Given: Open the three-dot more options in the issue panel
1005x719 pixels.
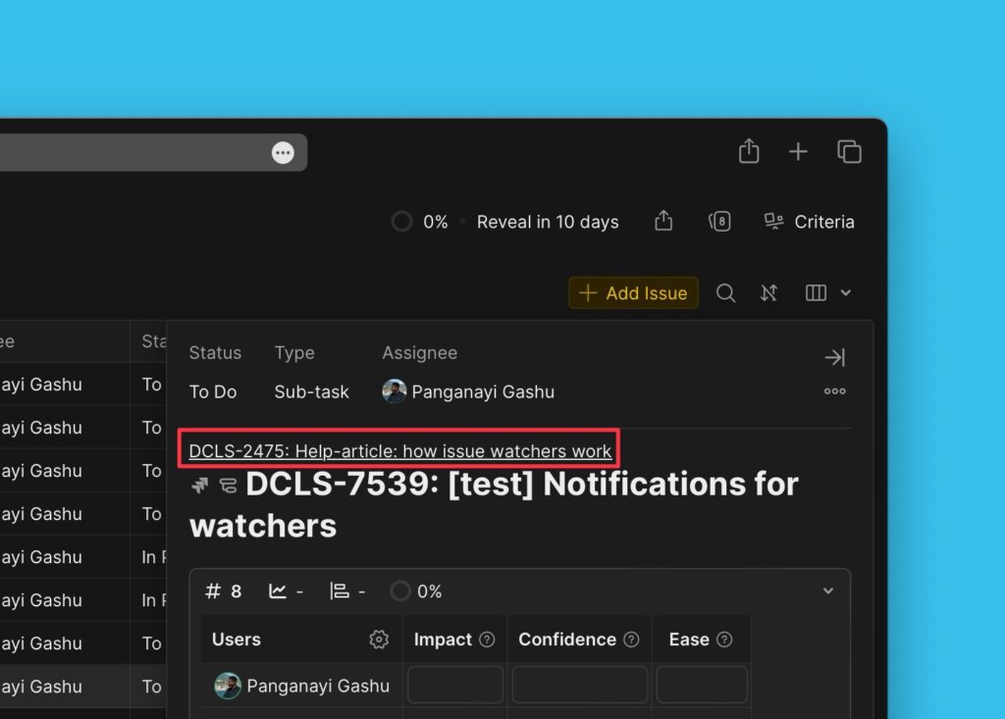Looking at the screenshot, I should [x=834, y=391].
